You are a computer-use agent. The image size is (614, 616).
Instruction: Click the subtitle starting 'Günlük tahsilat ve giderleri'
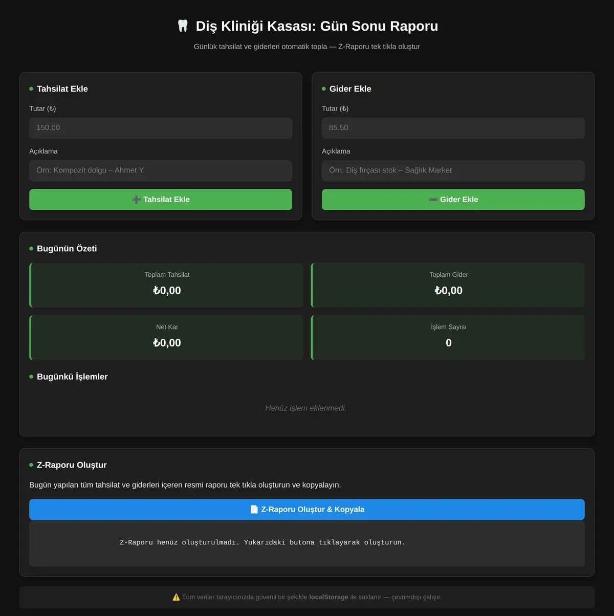point(307,47)
